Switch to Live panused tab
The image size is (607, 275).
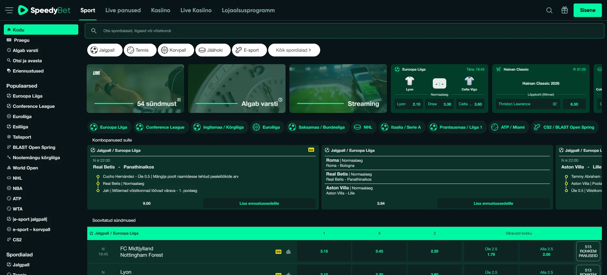tap(123, 10)
